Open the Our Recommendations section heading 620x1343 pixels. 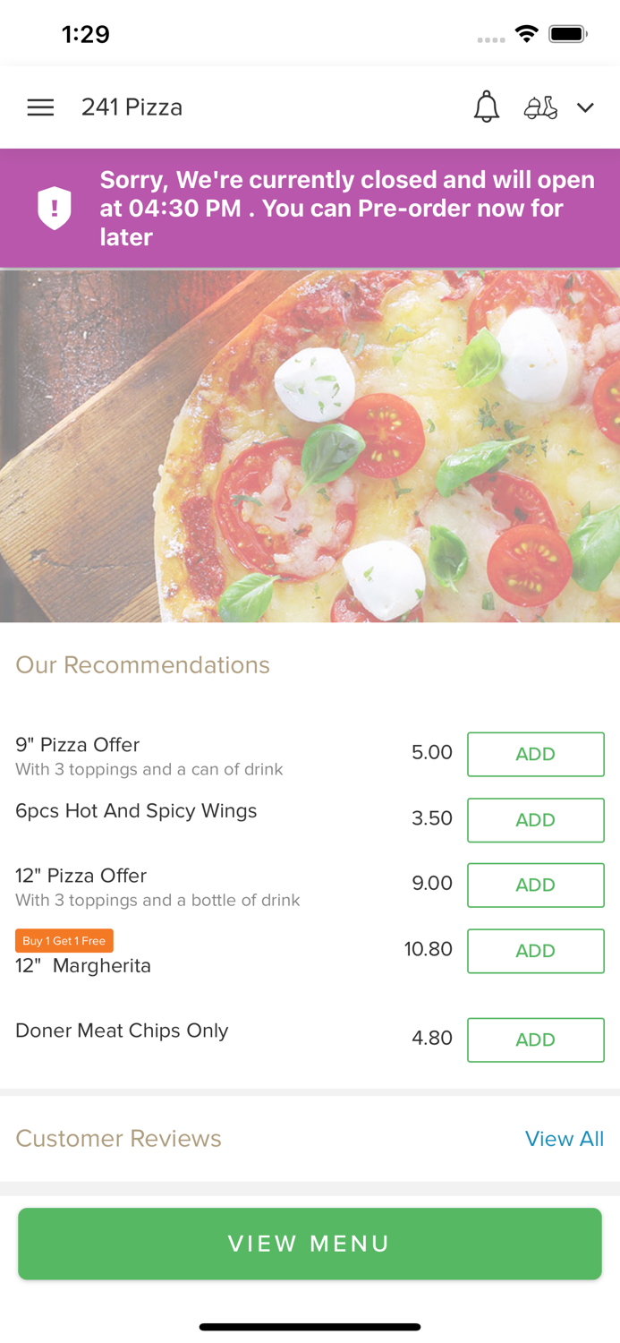pyautogui.click(x=142, y=665)
